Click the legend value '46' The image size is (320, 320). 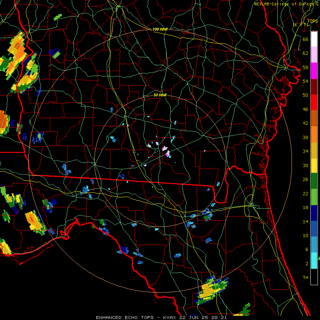[305, 110]
